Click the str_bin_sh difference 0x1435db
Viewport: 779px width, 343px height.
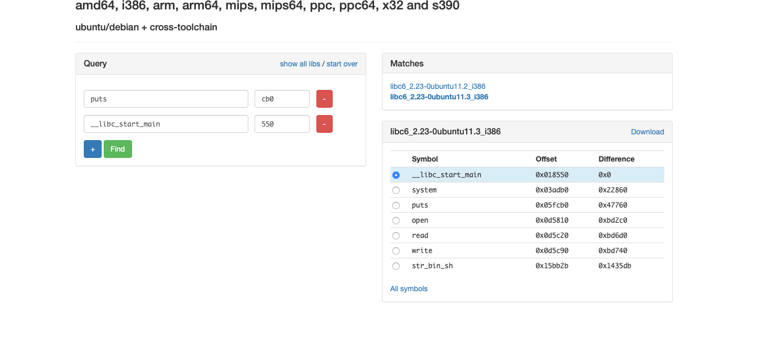pos(615,266)
